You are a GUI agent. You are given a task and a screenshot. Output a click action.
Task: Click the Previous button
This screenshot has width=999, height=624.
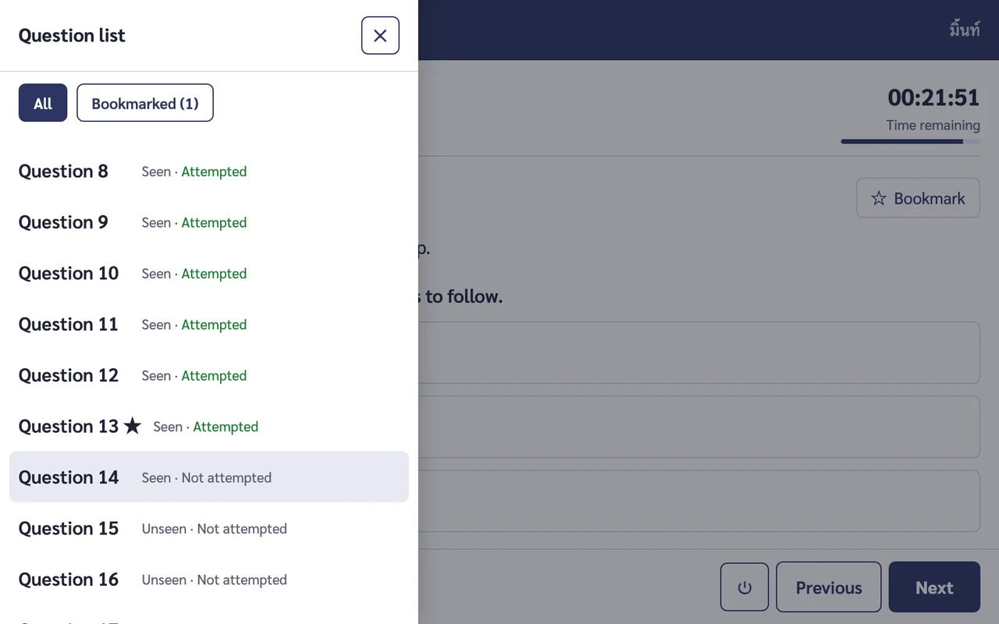tap(829, 587)
